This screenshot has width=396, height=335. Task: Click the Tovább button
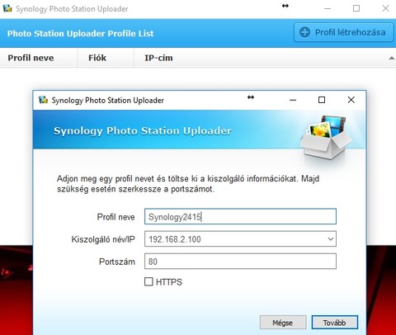[x=335, y=323]
